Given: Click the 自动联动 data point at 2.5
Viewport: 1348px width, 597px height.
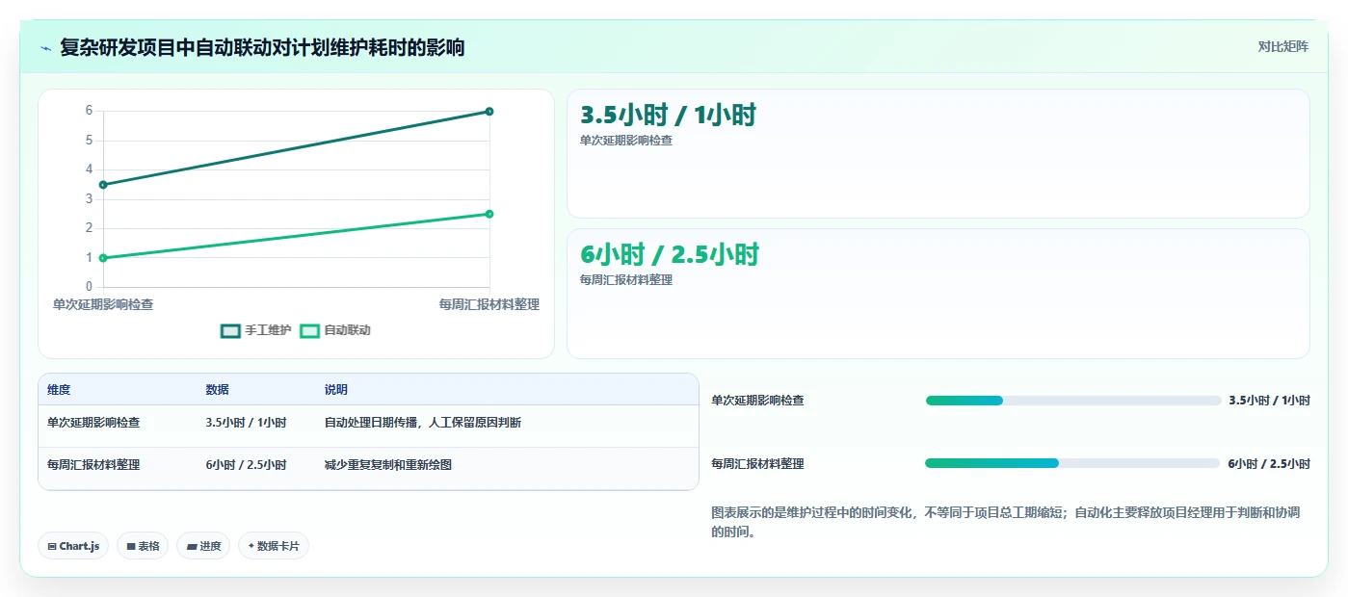Looking at the screenshot, I should [x=489, y=214].
